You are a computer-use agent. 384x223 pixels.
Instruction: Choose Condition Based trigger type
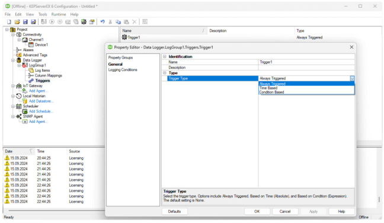pos(306,92)
